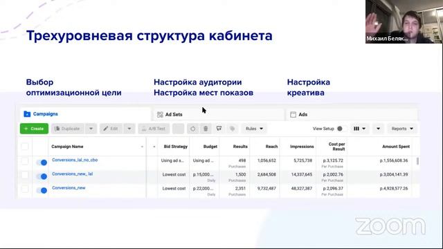Viewport: 443px width, 249px height.
Task: Switch to the Campaigns tab
Action: pyautogui.click(x=85, y=114)
